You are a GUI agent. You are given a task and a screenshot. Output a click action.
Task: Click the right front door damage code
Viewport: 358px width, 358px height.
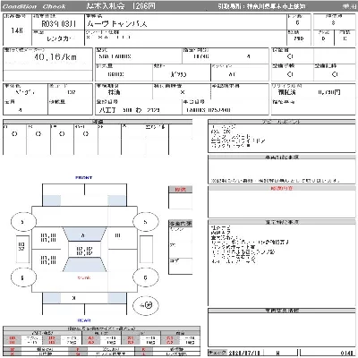coord(117,235)
